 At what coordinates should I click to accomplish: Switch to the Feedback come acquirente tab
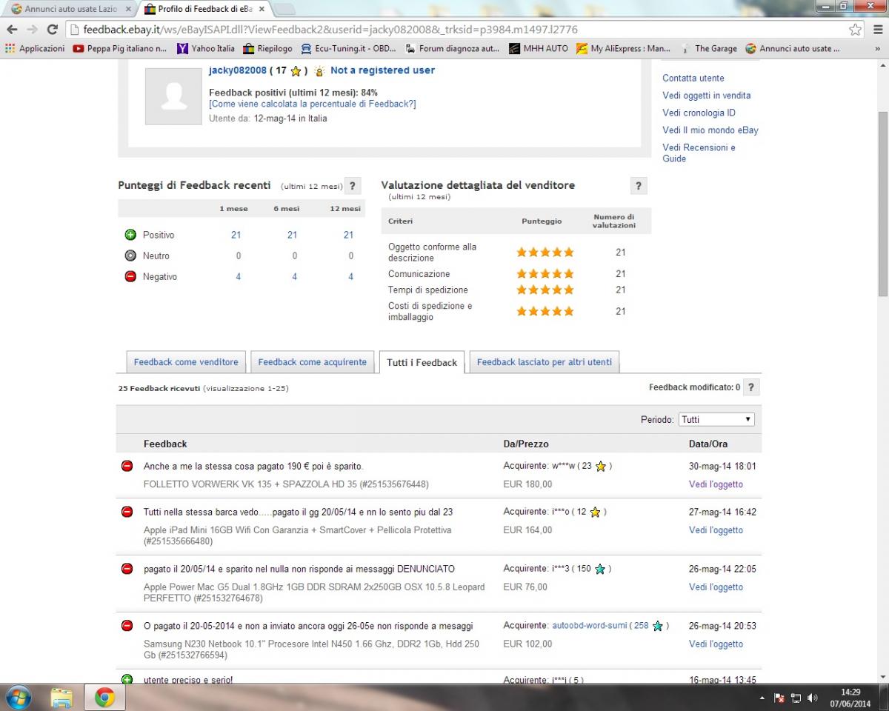tap(312, 362)
